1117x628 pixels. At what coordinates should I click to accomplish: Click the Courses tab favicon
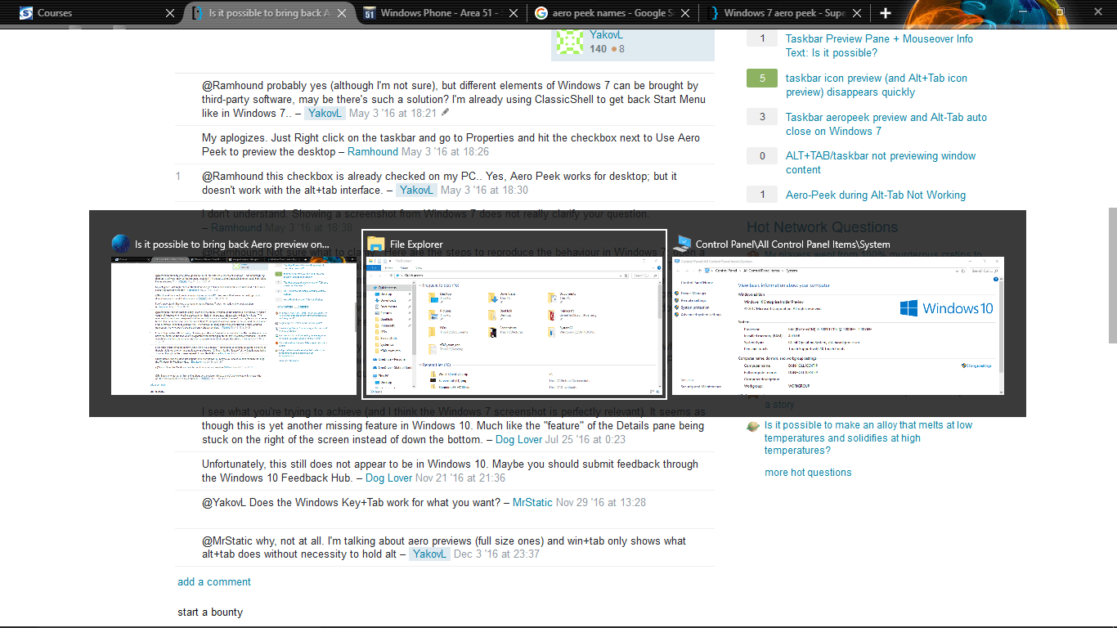[26, 13]
